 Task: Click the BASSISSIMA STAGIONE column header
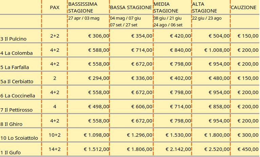(83, 7)
